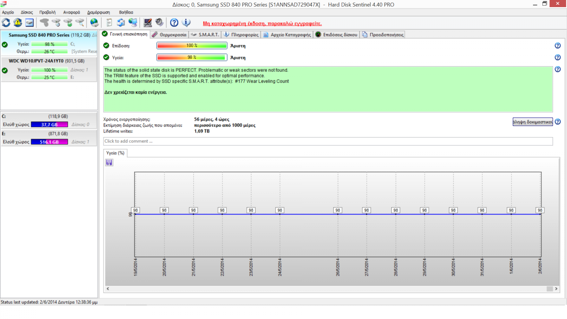Image resolution: width=567 pixels, height=319 pixels.
Task: Click the globe toolbar icon
Action: pyautogui.click(x=94, y=22)
